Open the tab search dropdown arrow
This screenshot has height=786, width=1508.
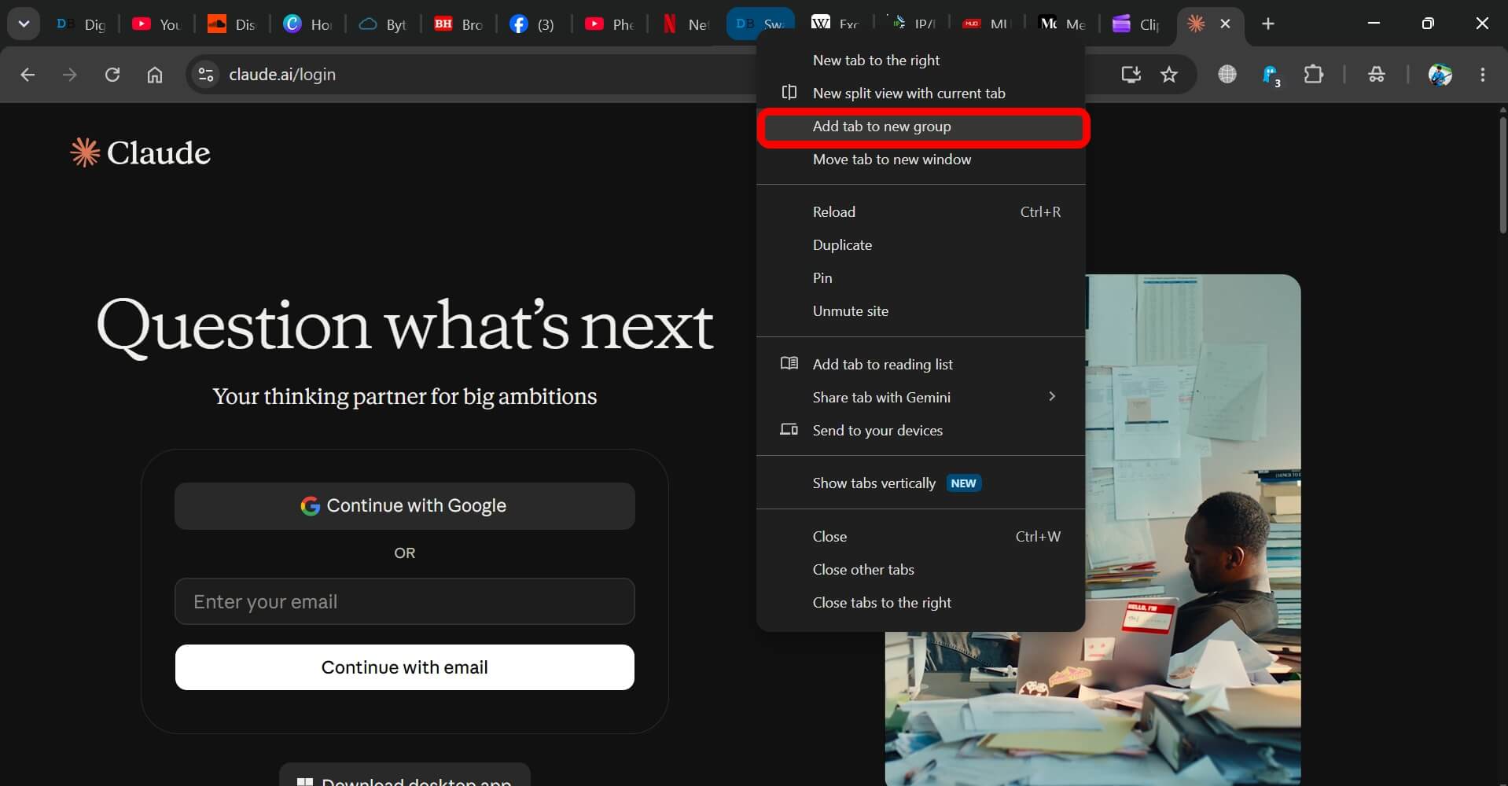coord(24,24)
